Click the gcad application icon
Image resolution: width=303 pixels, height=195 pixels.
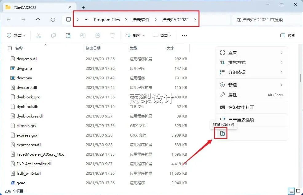[13, 183]
